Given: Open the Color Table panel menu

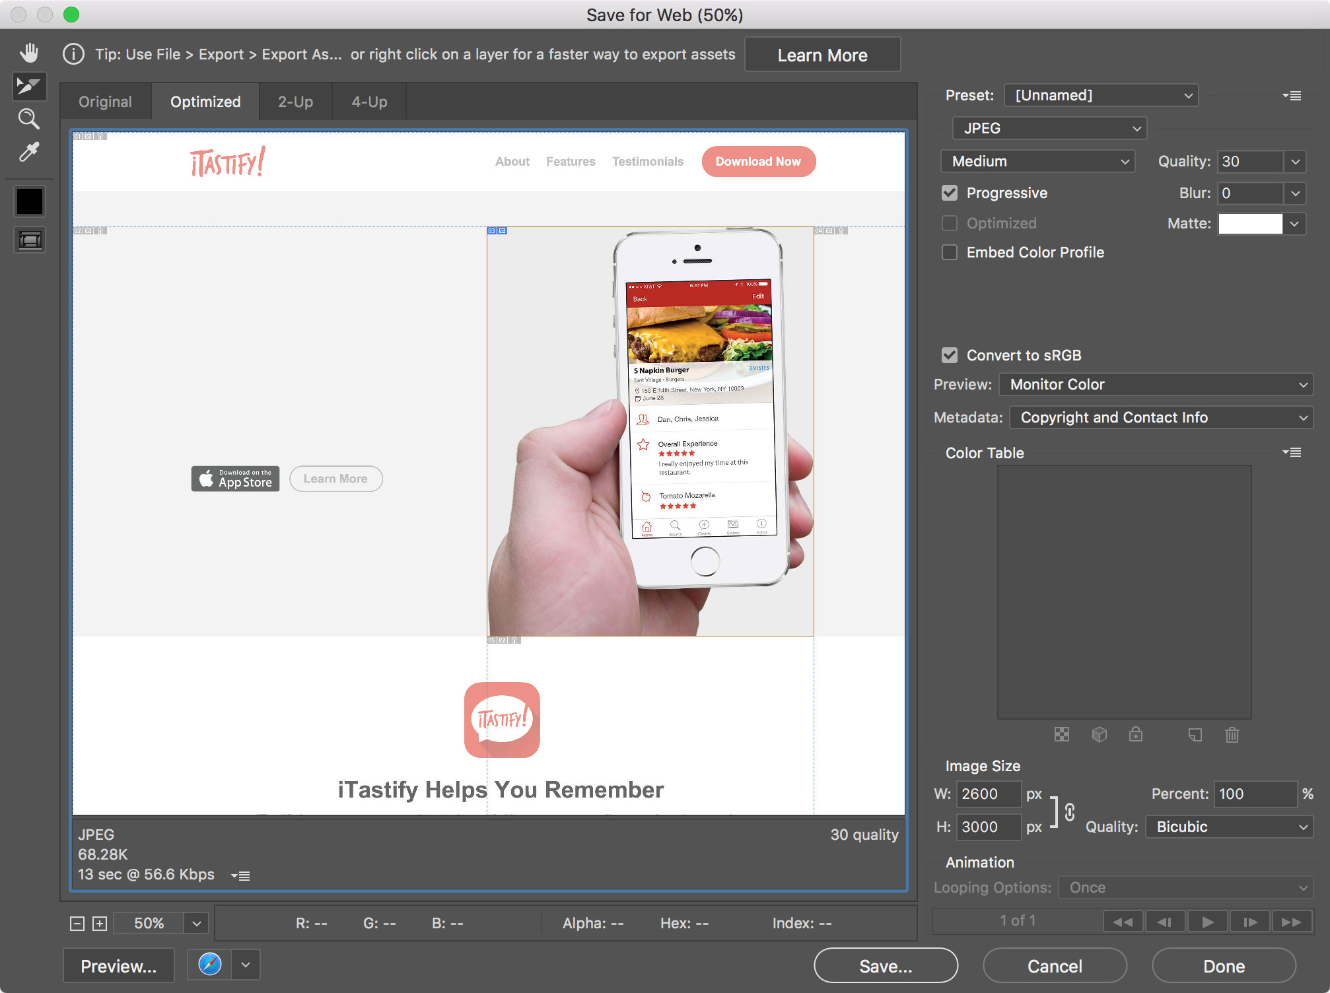Looking at the screenshot, I should pyautogui.click(x=1293, y=452).
